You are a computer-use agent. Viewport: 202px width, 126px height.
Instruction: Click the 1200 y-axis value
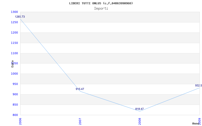pyautogui.click(x=14, y=33)
